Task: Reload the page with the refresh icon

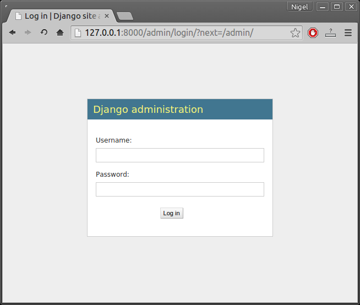Action: tap(44, 32)
